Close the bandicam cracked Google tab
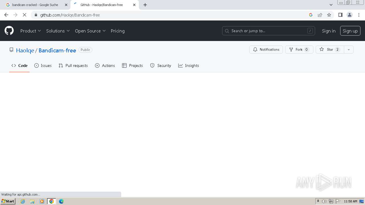Screen dimensions: 365x205 coord(66,5)
